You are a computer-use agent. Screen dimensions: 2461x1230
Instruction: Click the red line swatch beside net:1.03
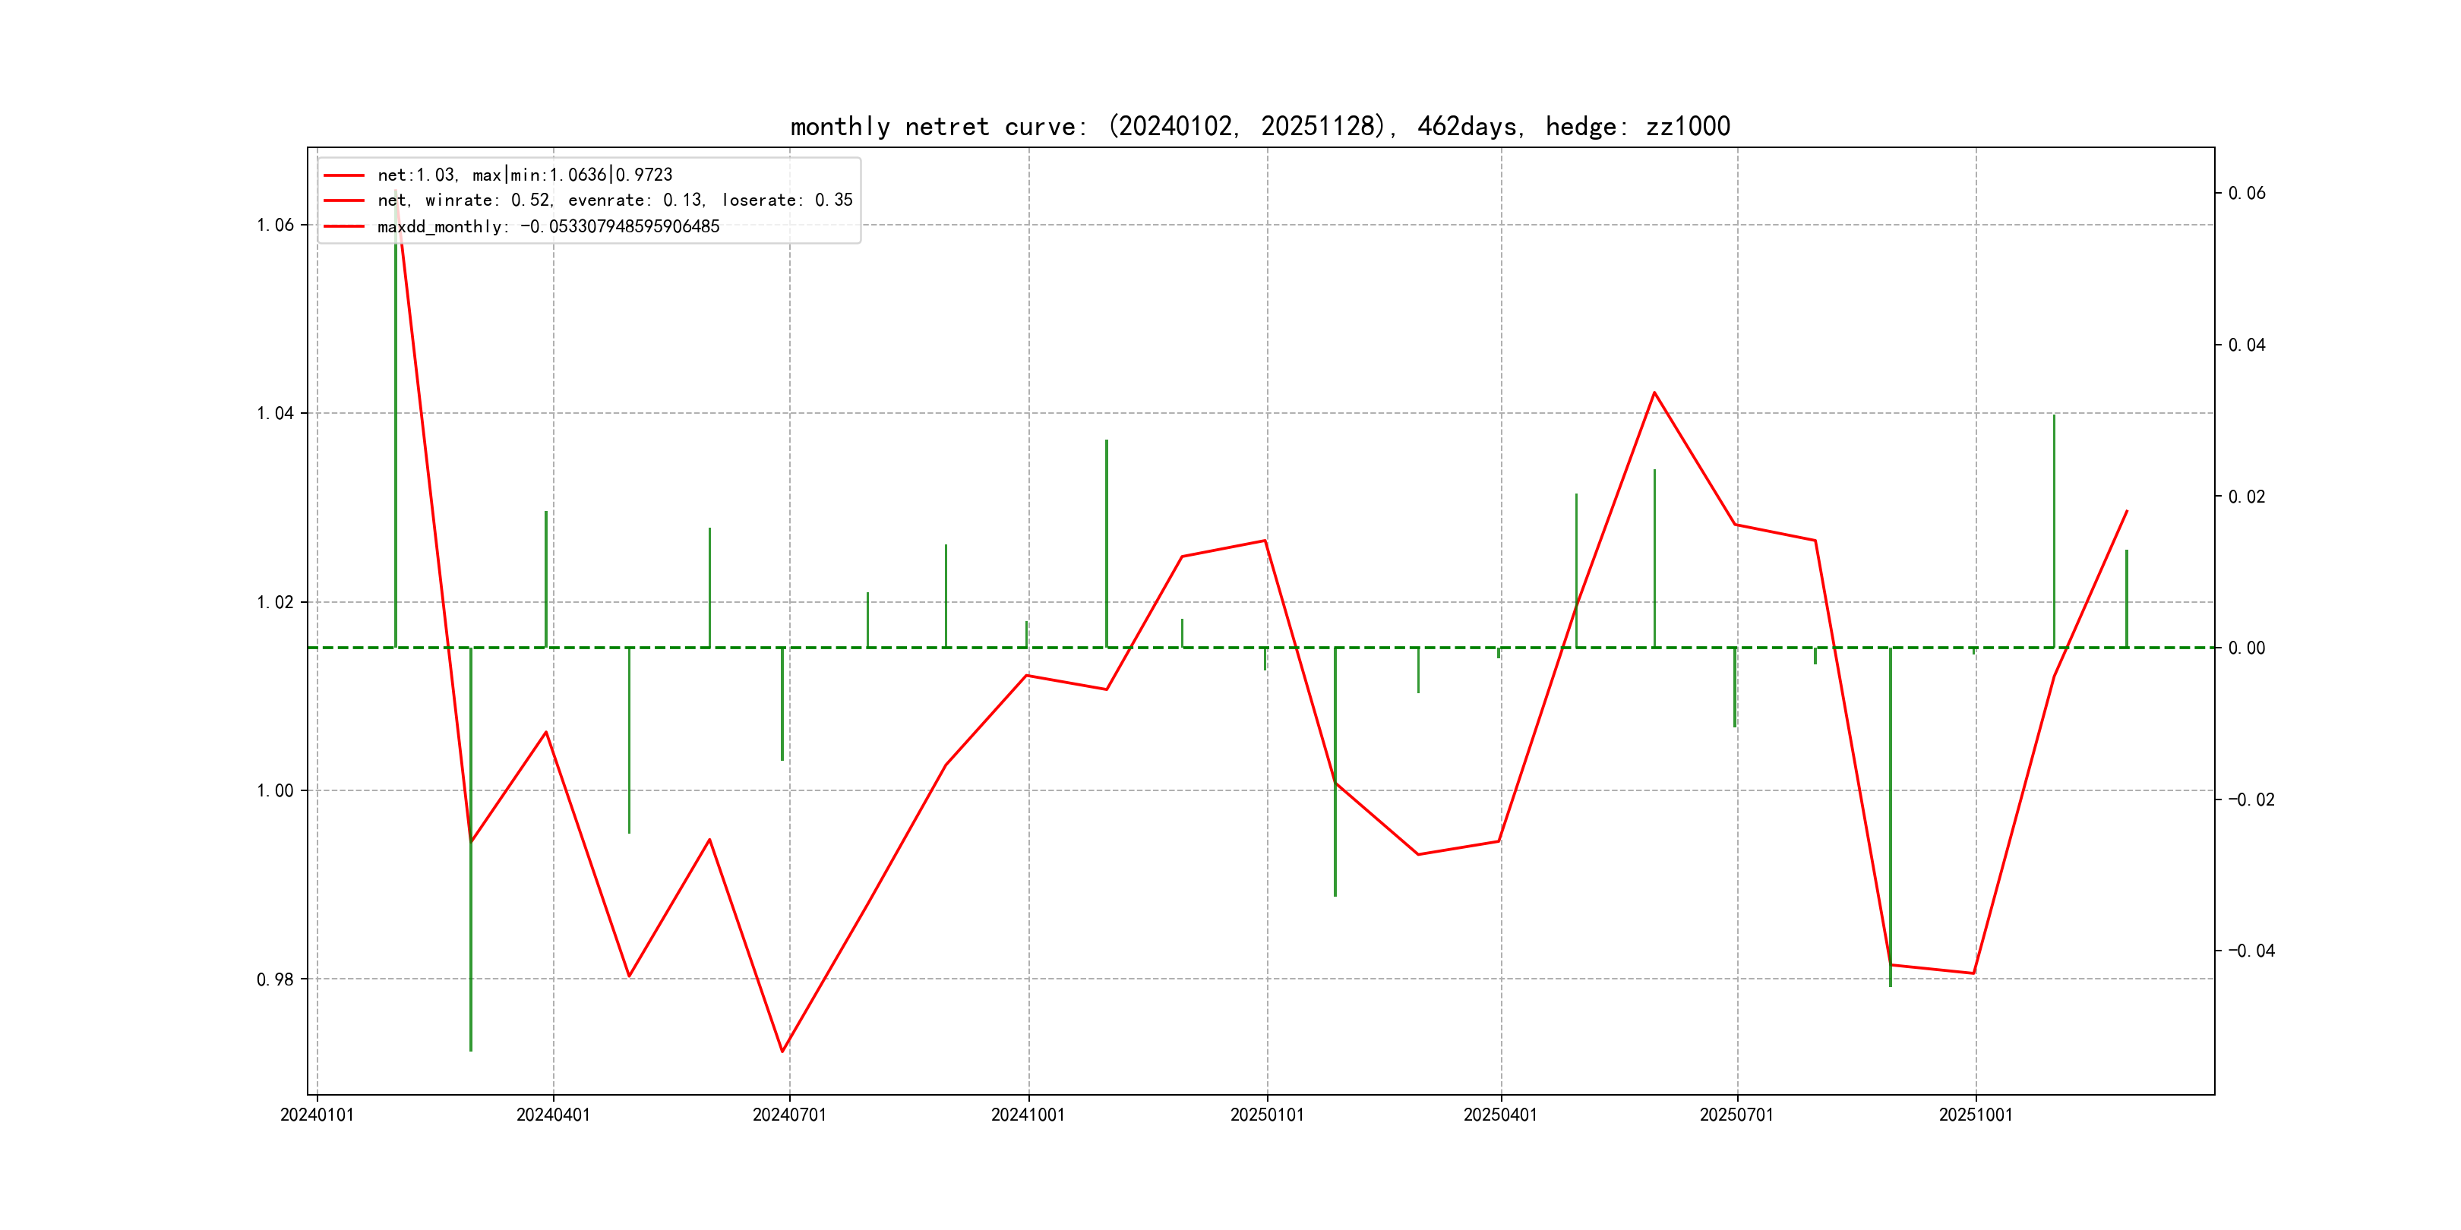click(344, 175)
